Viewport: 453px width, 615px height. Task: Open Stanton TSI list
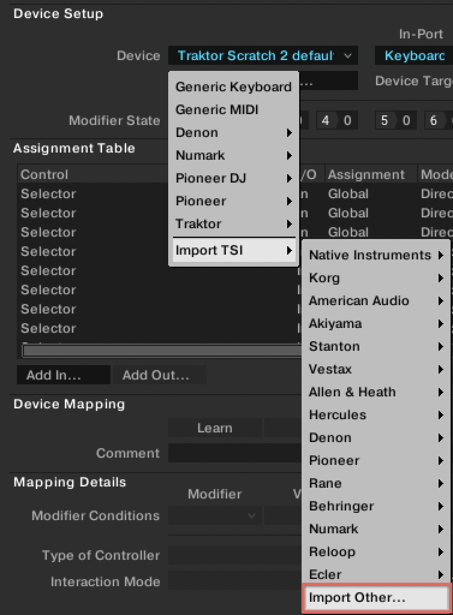point(376,347)
